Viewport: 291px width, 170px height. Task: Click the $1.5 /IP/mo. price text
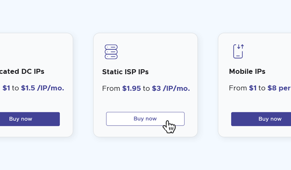[42, 88]
